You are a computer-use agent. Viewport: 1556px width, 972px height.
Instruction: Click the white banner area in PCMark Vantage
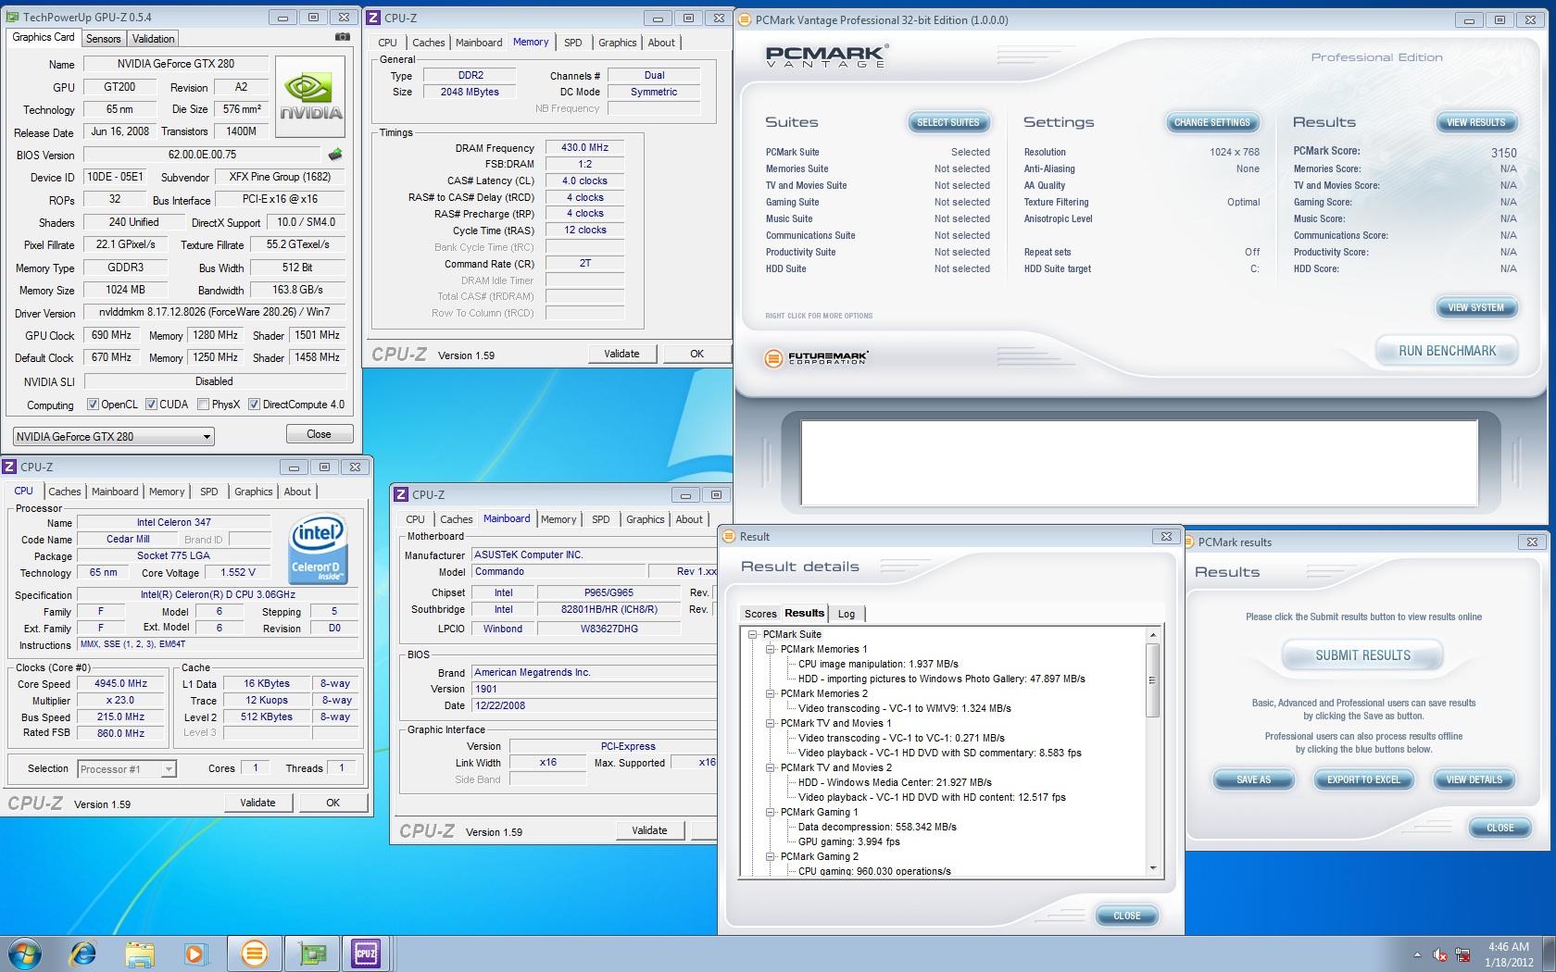(1139, 463)
